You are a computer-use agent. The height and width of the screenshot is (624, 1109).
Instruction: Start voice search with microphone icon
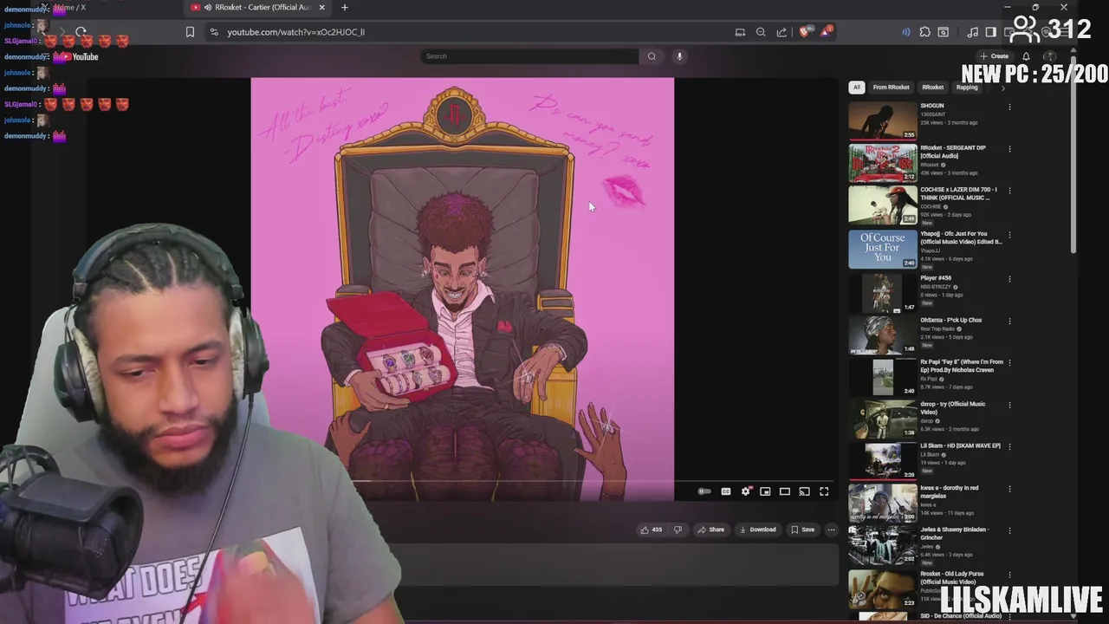(679, 56)
